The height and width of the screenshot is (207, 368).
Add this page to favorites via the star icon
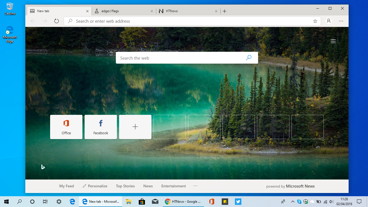[x=315, y=21]
